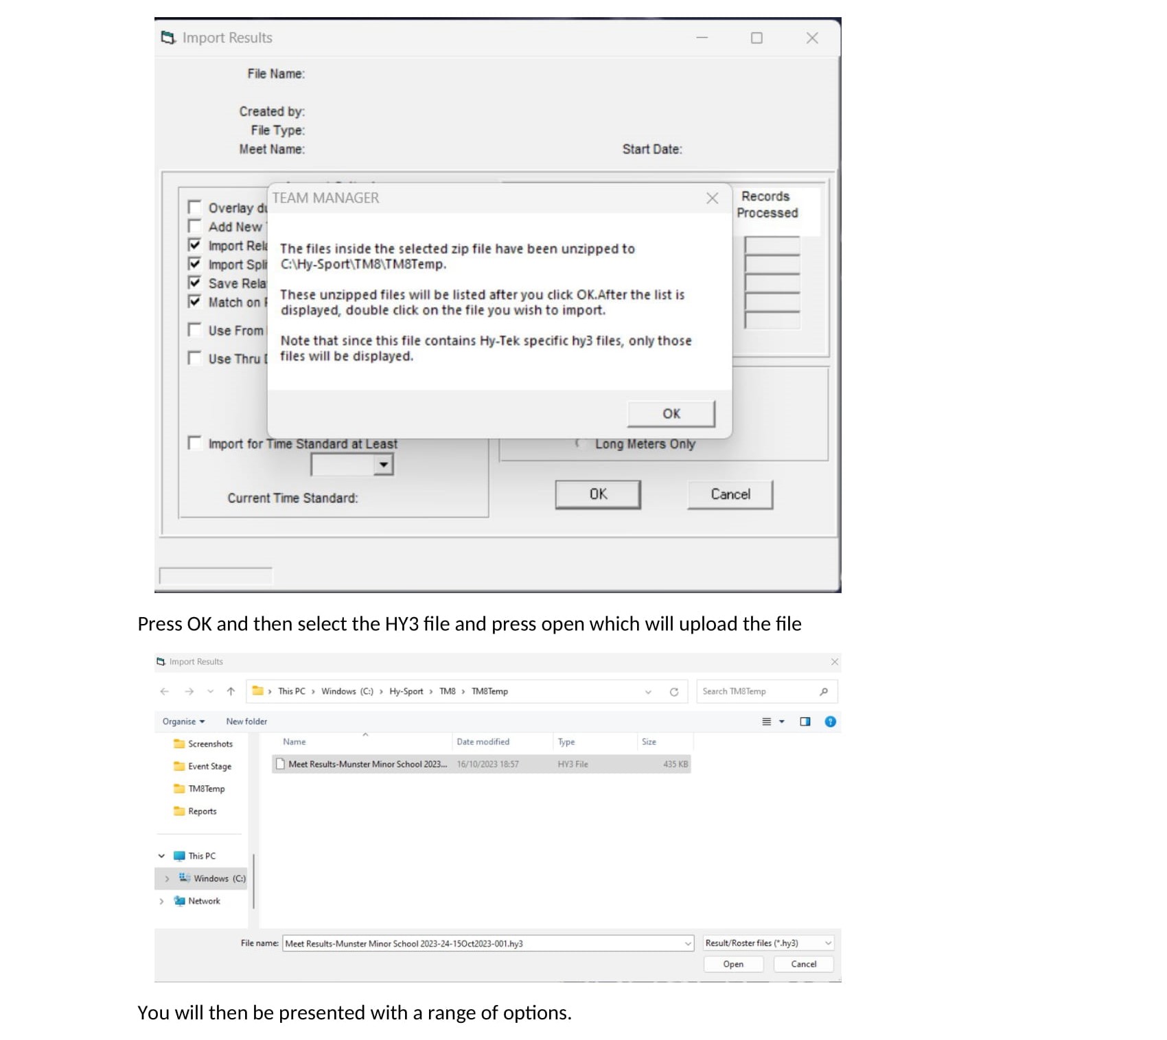Uncheck the Save Relays checkbox
The image size is (1167, 1040).
tap(195, 283)
